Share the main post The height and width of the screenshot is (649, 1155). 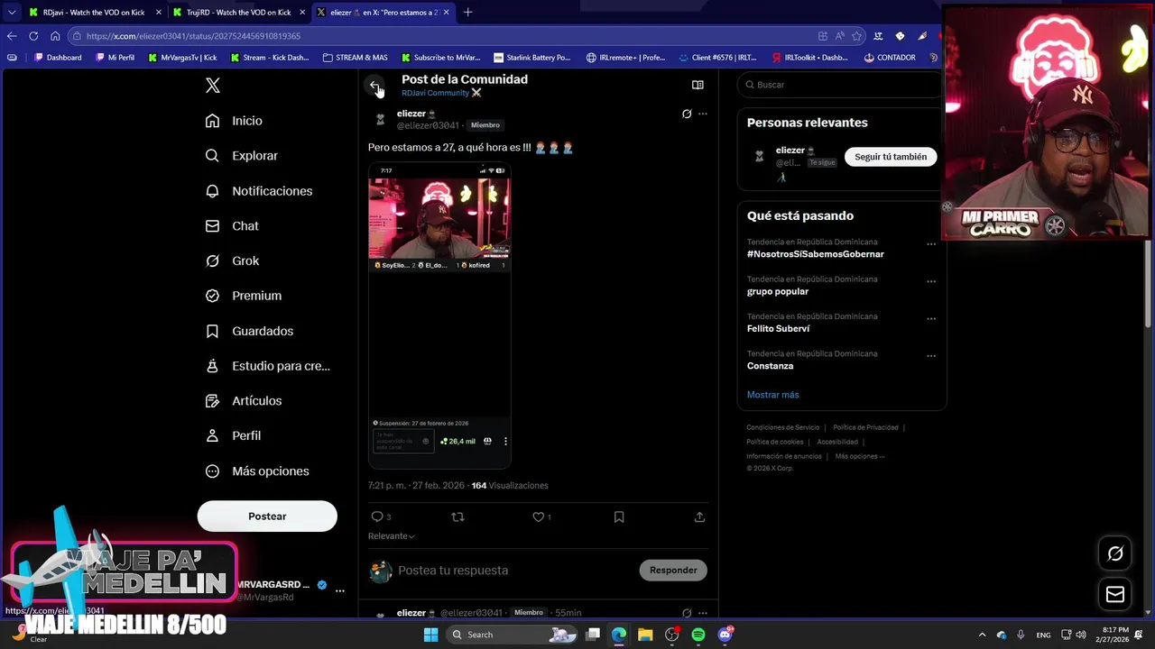point(699,516)
